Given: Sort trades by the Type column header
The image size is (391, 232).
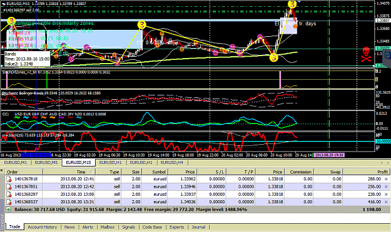Looking at the screenshot, I should [109, 172].
